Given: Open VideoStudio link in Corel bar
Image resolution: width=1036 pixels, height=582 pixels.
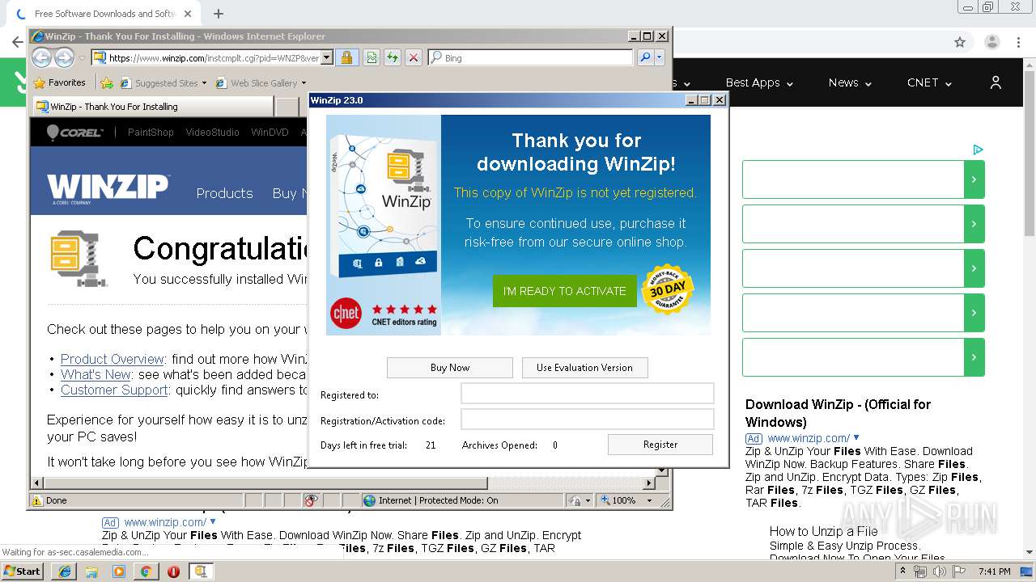Looking at the screenshot, I should (212, 133).
